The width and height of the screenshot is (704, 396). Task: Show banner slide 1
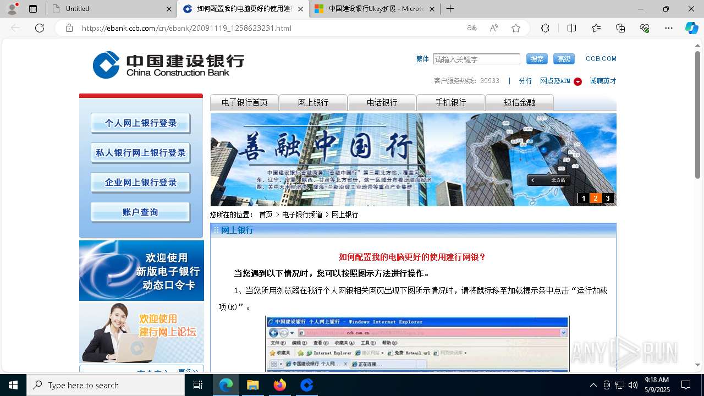point(584,199)
